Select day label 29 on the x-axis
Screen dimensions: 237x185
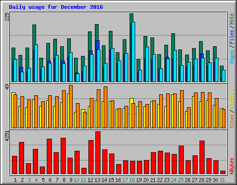pos(208,180)
